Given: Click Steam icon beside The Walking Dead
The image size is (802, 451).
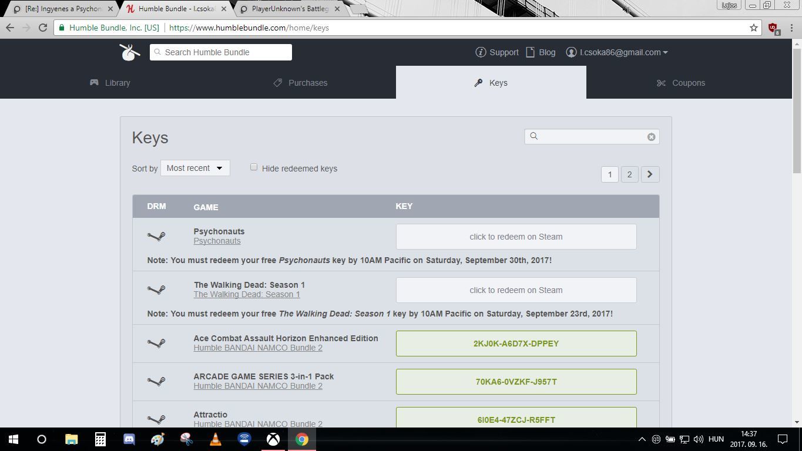Looking at the screenshot, I should (x=156, y=290).
